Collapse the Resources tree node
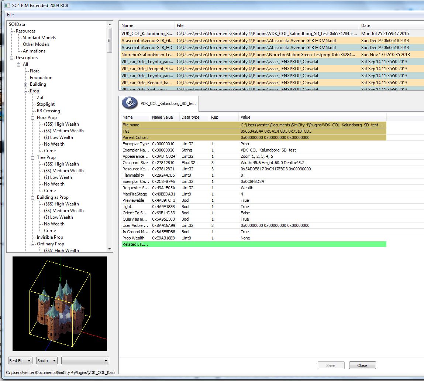 tap(12, 31)
